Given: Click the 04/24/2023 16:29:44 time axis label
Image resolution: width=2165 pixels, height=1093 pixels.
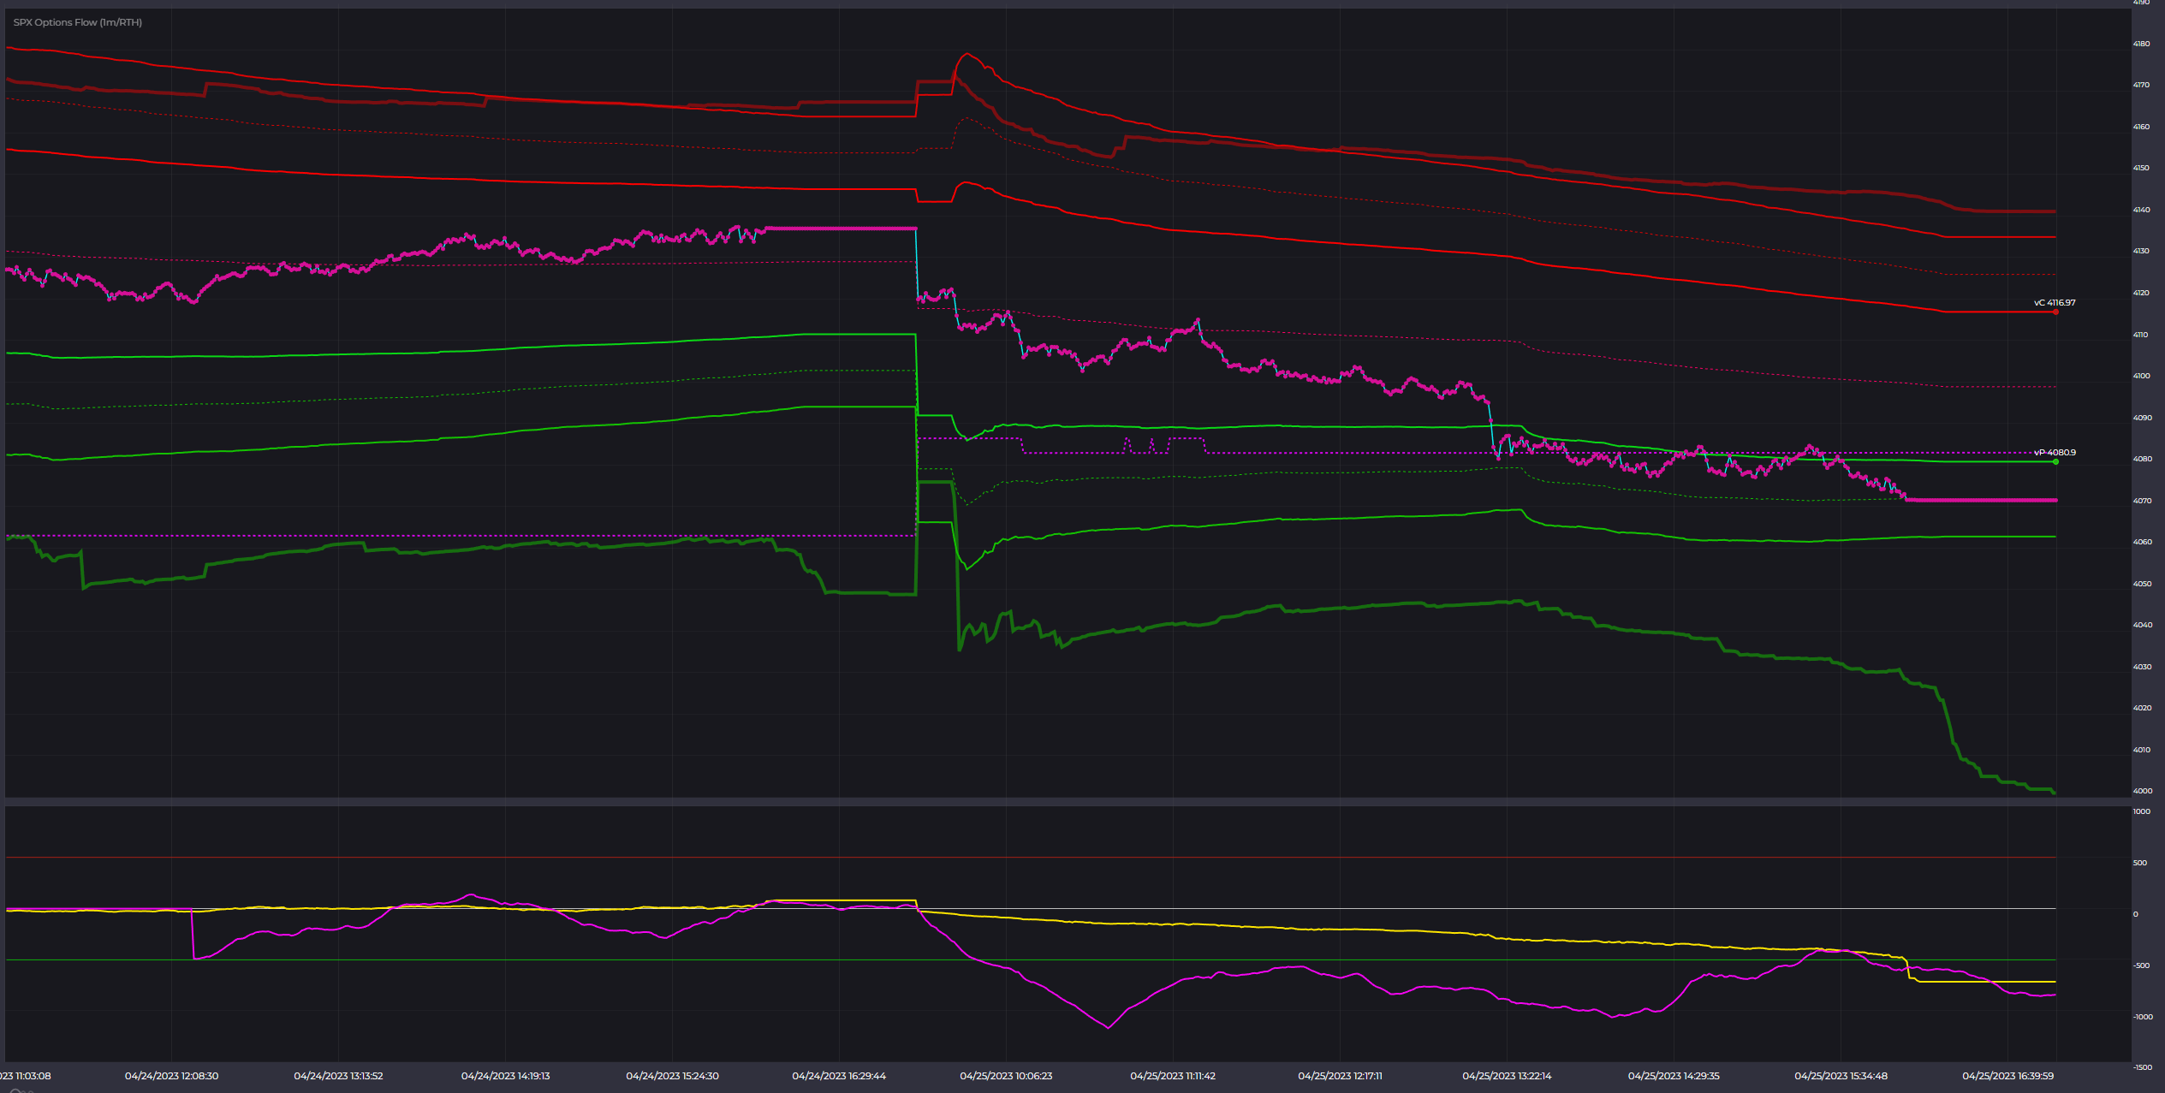Looking at the screenshot, I should [x=839, y=1076].
